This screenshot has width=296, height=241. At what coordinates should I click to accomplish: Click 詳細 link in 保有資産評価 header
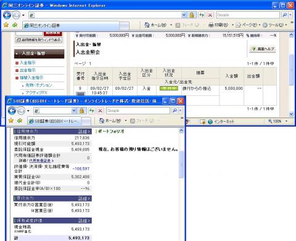(x=84, y=221)
